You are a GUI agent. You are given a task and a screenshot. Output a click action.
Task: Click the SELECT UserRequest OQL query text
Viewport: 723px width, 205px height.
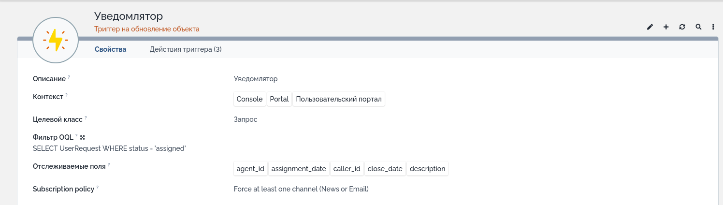[x=109, y=148]
